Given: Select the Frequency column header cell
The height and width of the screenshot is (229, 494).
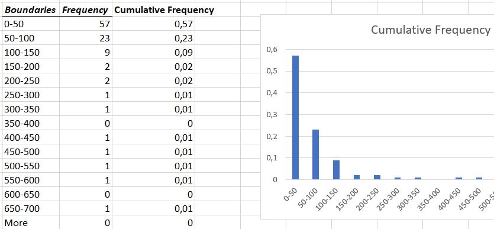Looking at the screenshot, I should [85, 10].
